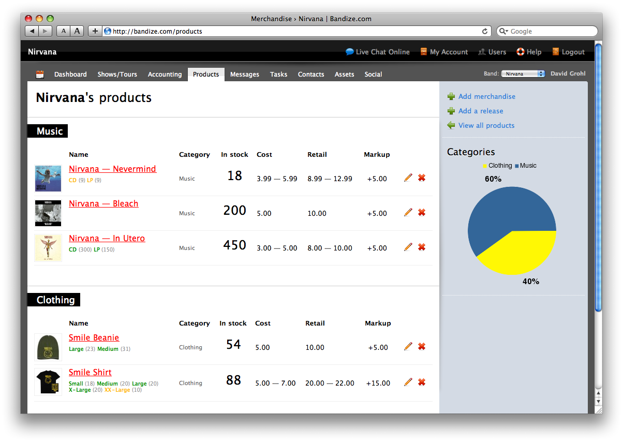
Task: Edit Nirvana — Nevermind with pencil icon
Action: (x=408, y=178)
